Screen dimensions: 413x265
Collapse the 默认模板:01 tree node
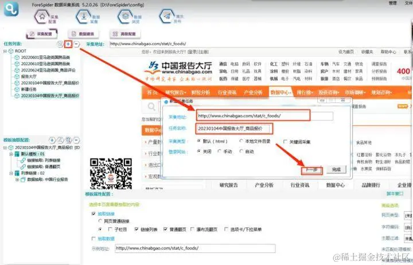[11, 154]
